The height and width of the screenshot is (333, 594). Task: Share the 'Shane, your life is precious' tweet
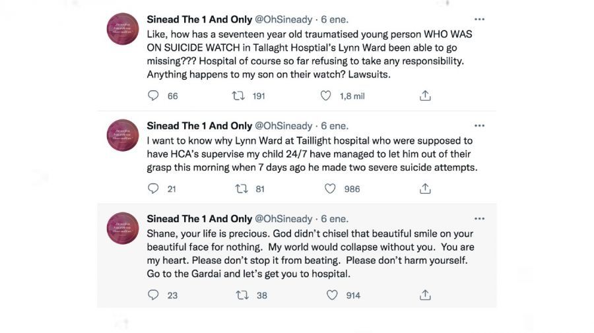click(x=425, y=295)
